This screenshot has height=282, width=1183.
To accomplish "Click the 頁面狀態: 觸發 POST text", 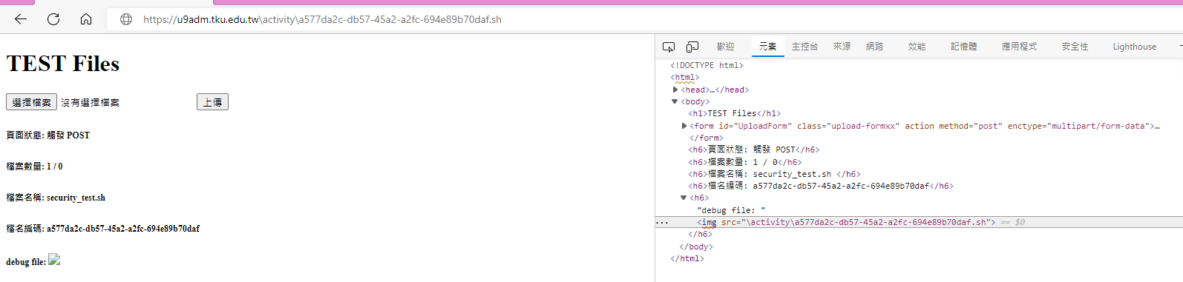I will point(48,135).
